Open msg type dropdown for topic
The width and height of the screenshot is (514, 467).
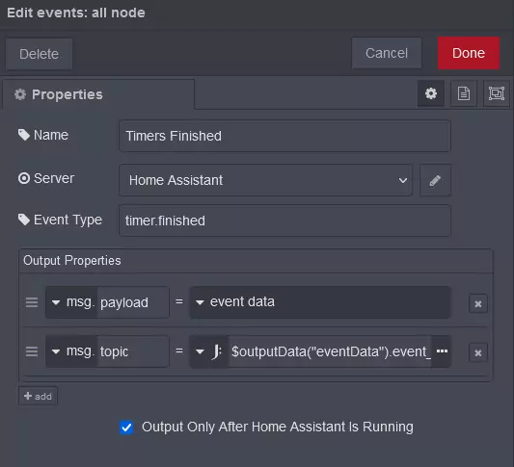71,351
